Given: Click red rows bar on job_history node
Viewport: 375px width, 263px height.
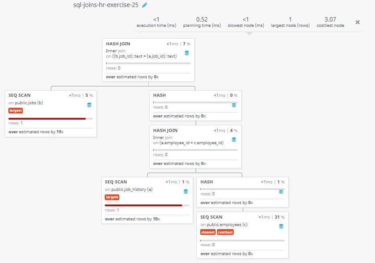Looking at the screenshot, I should coord(143,205).
